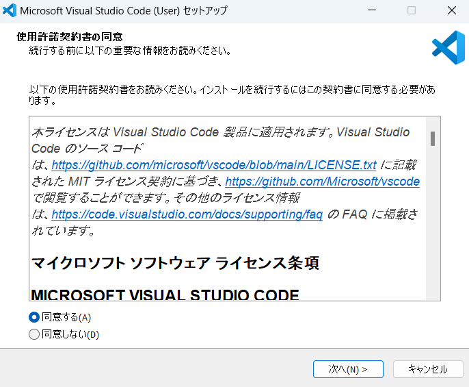Viewport: 469px width, 387px height.
Task: Open the github.com/Microsoft/vscode link
Action: click(322, 182)
